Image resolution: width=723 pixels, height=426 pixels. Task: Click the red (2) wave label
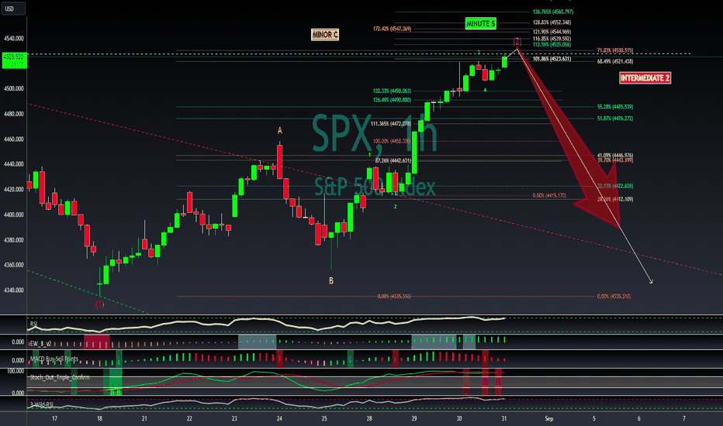click(517, 42)
